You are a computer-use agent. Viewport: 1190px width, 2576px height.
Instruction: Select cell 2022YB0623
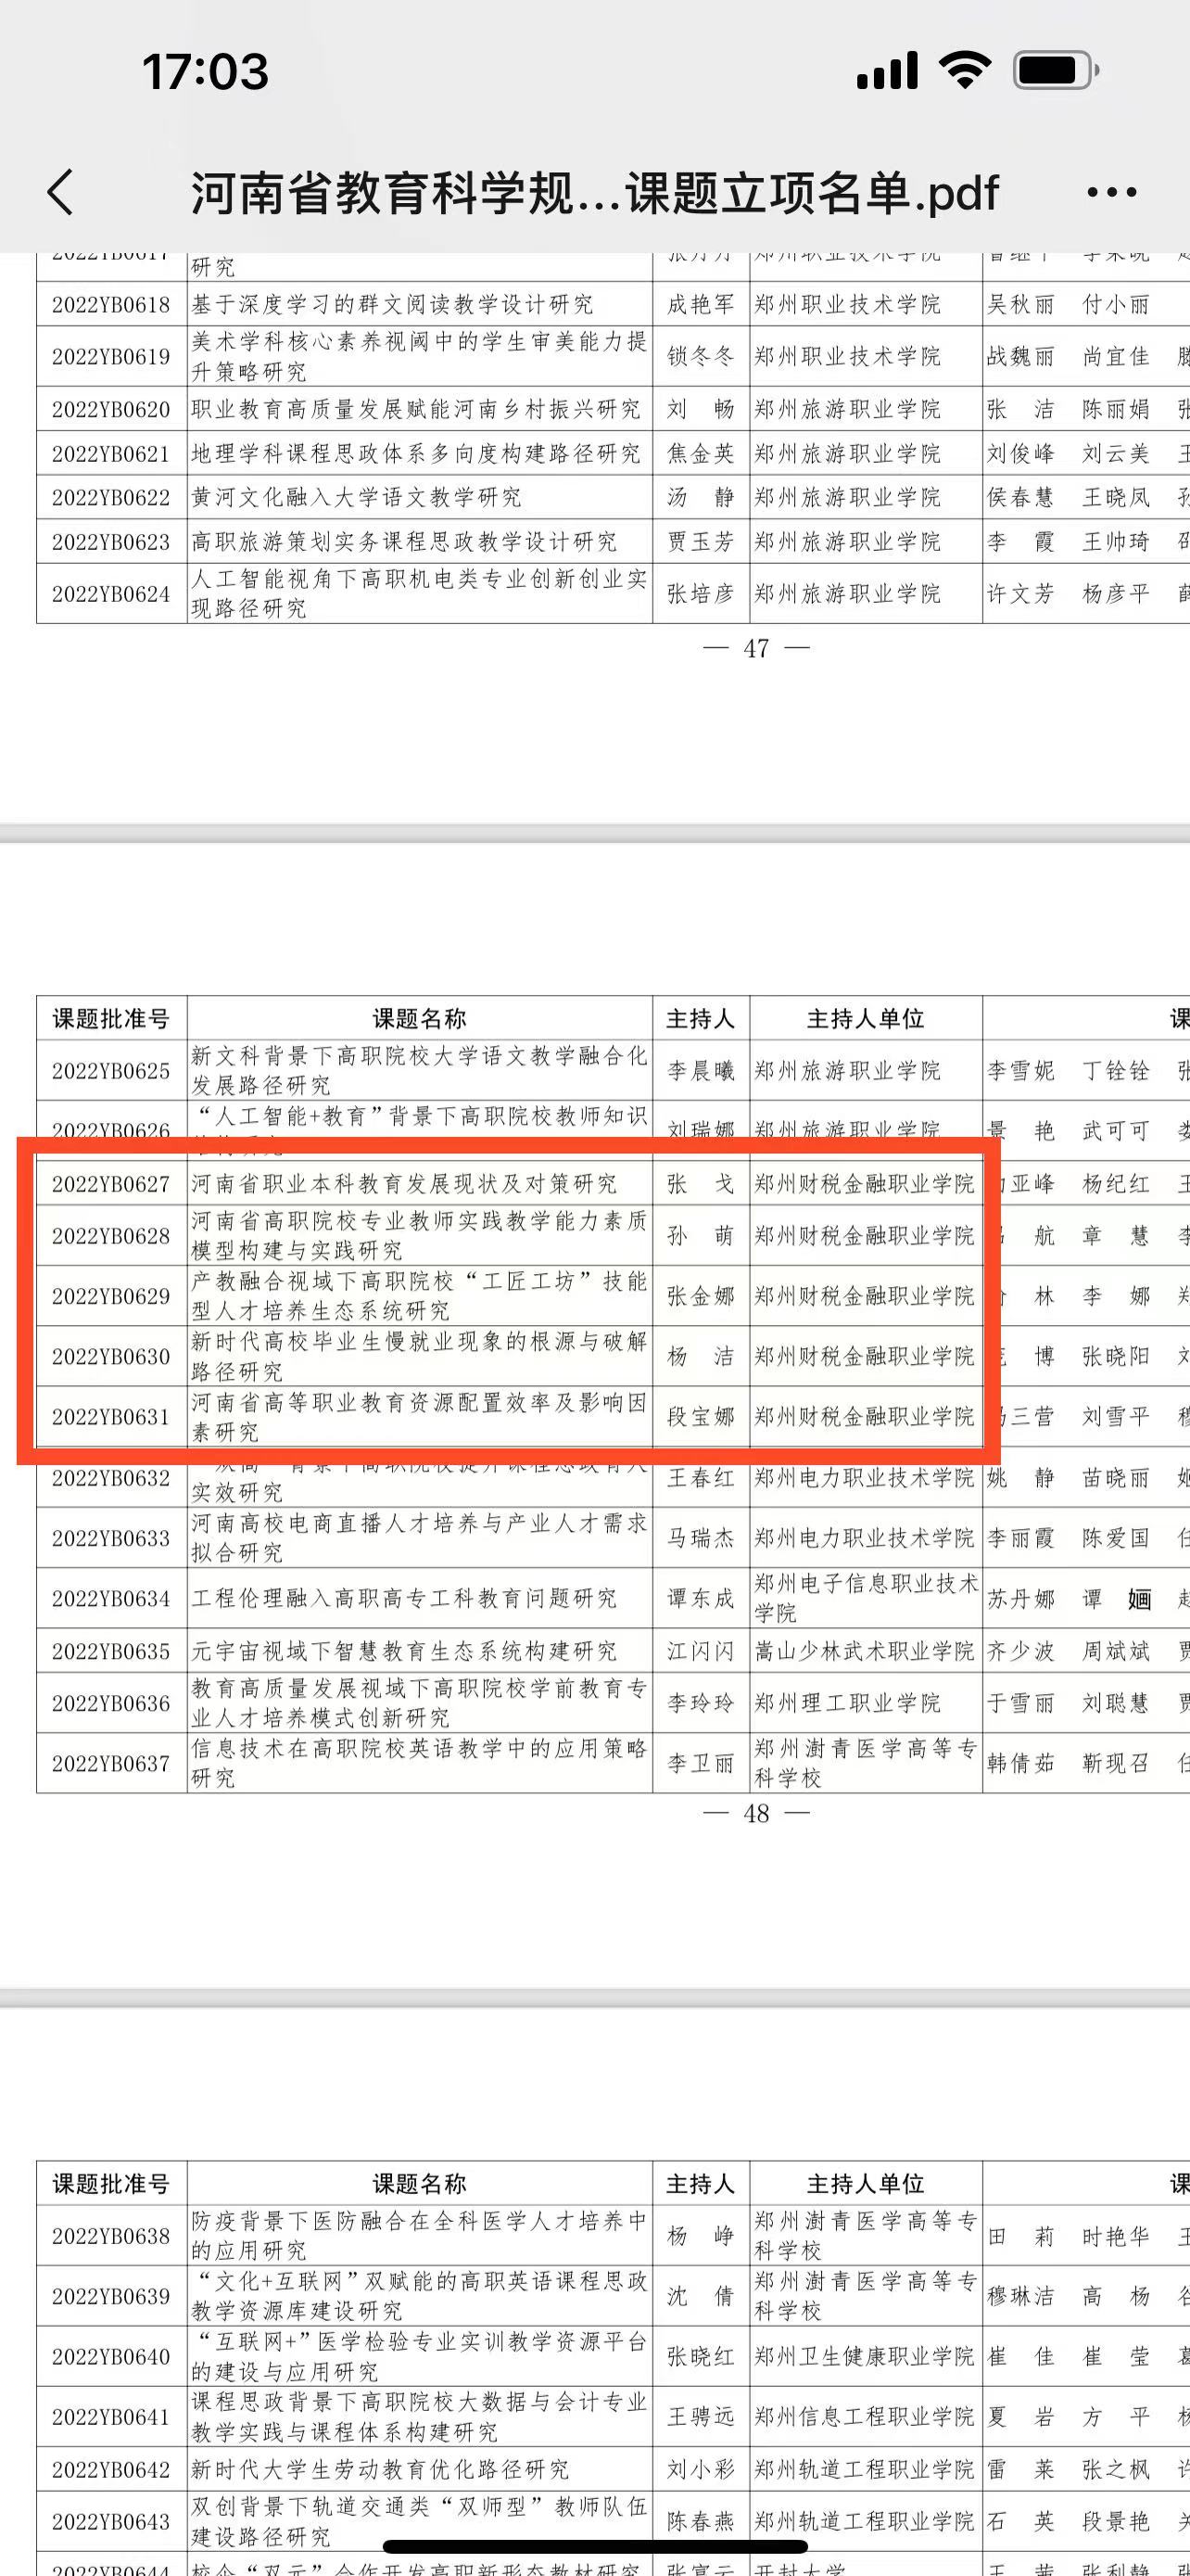(111, 542)
